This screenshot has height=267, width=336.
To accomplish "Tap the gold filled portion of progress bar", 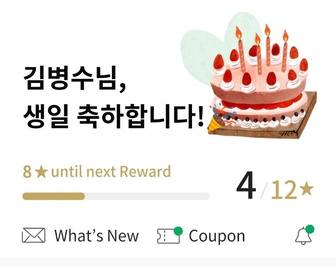I will click(54, 196).
